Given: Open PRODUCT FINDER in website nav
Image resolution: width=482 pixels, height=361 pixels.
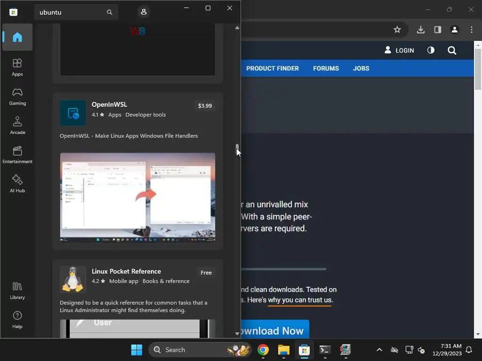Looking at the screenshot, I should 273,69.
